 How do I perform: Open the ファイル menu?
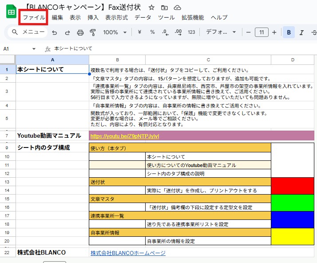(x=34, y=18)
